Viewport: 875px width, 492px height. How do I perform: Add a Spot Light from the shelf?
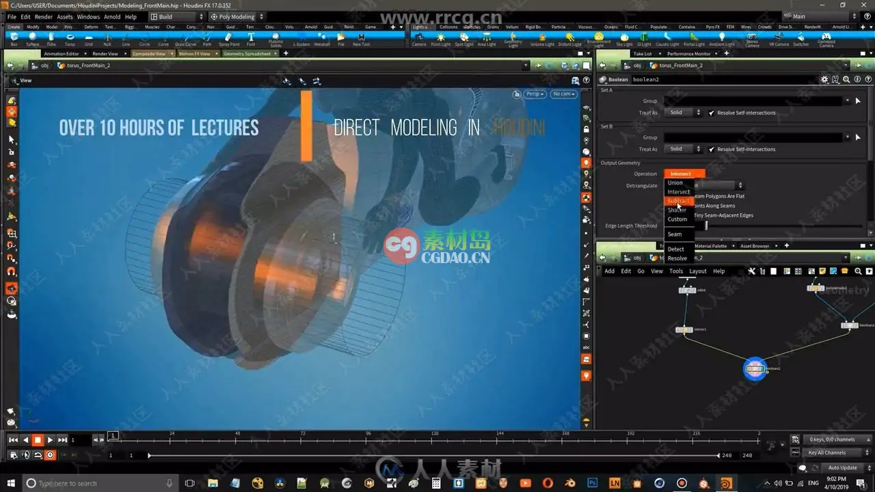[463, 39]
